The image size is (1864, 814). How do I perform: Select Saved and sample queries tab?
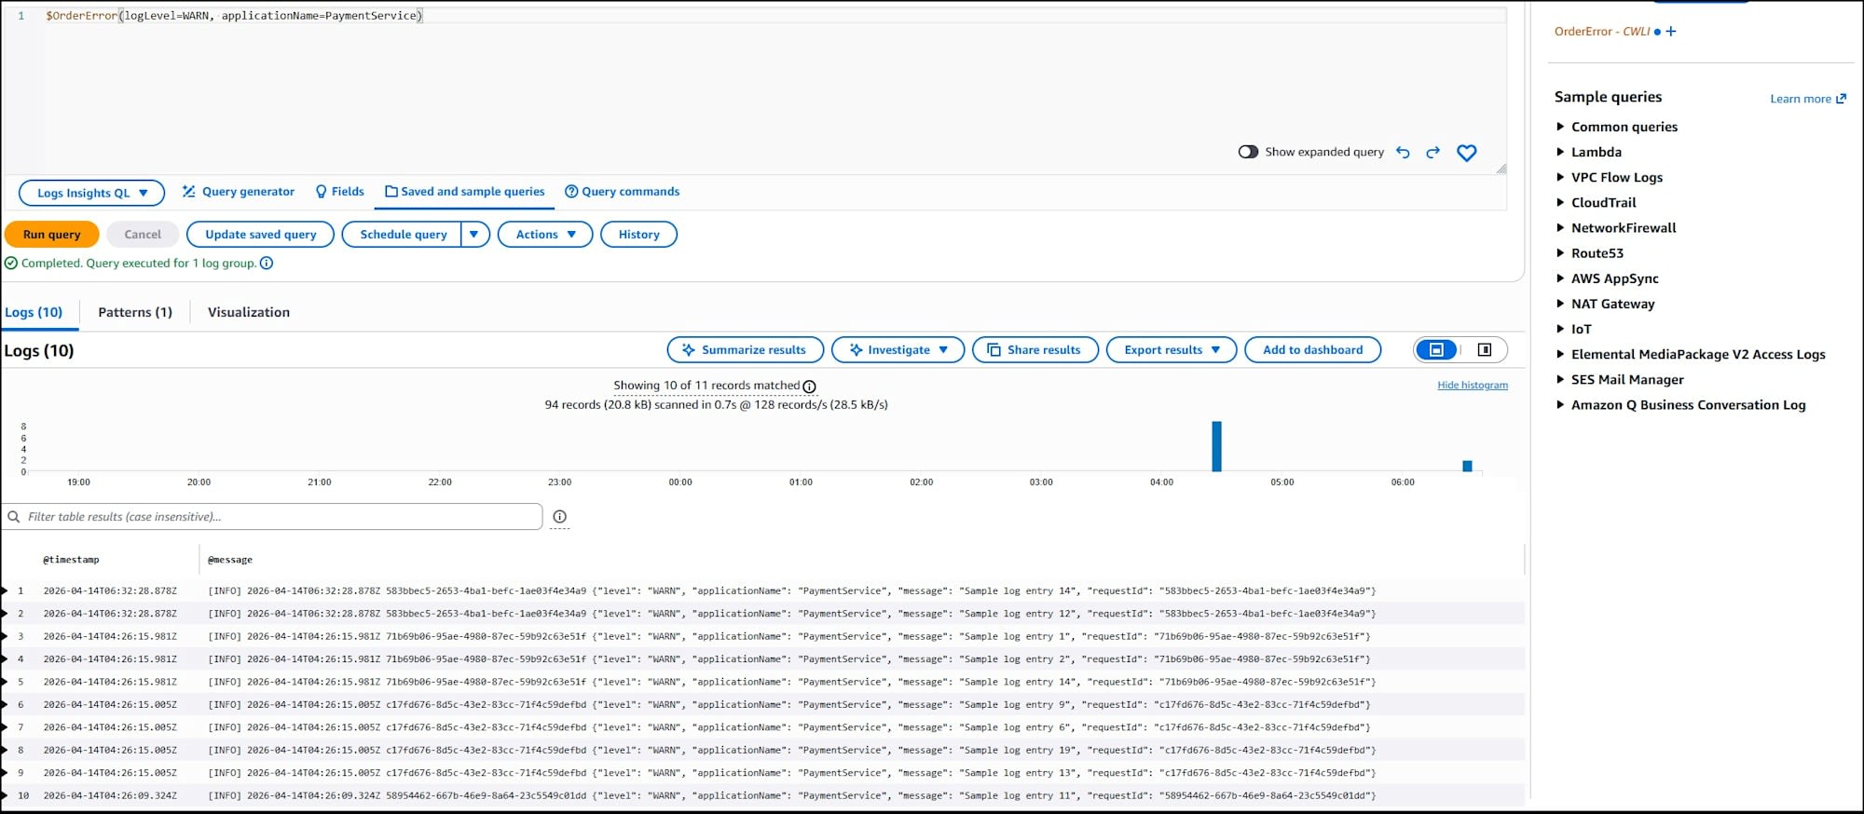465,192
